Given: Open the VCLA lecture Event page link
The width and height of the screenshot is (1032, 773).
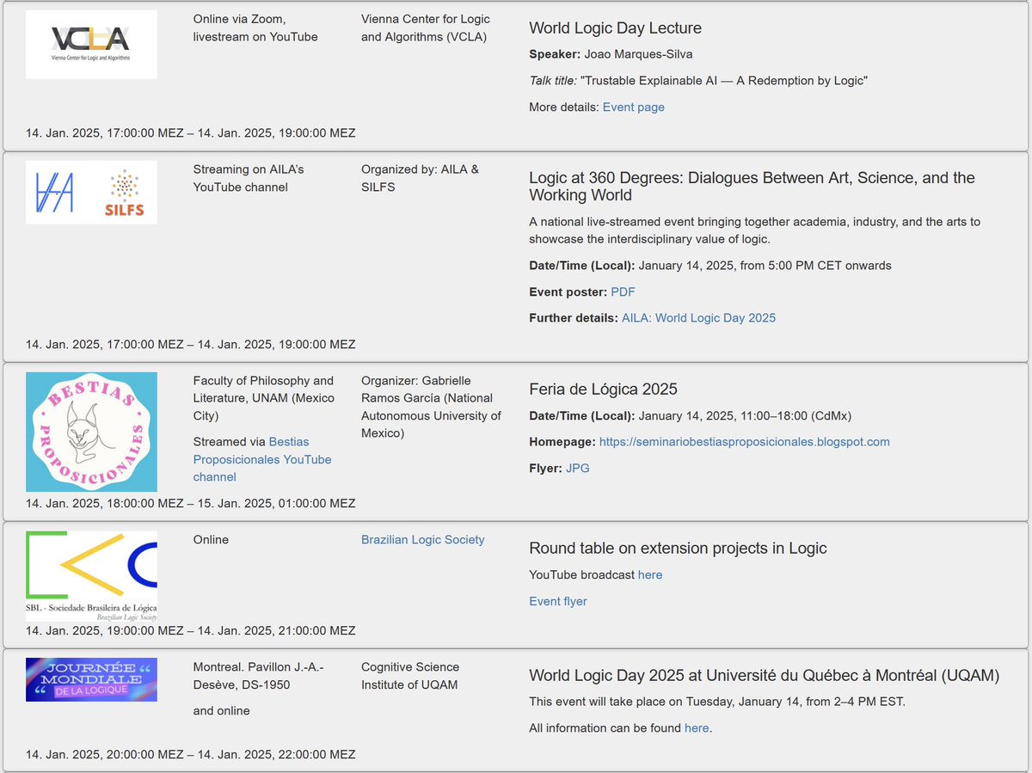Looking at the screenshot, I should click(x=634, y=107).
